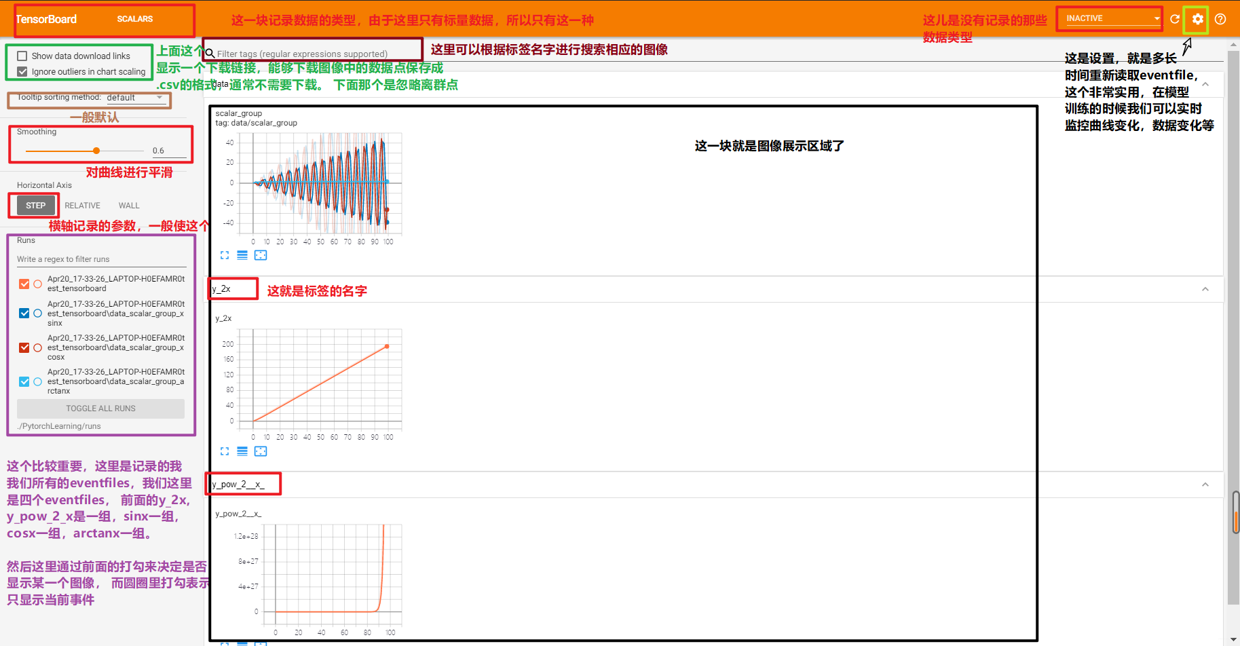1240x646 pixels.
Task: Click the 'tag: data/scalar_group' label
Action: [x=257, y=123]
